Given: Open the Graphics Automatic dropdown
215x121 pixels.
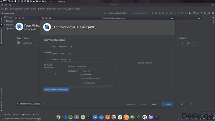Looking at the screenshot, I should (87, 66).
